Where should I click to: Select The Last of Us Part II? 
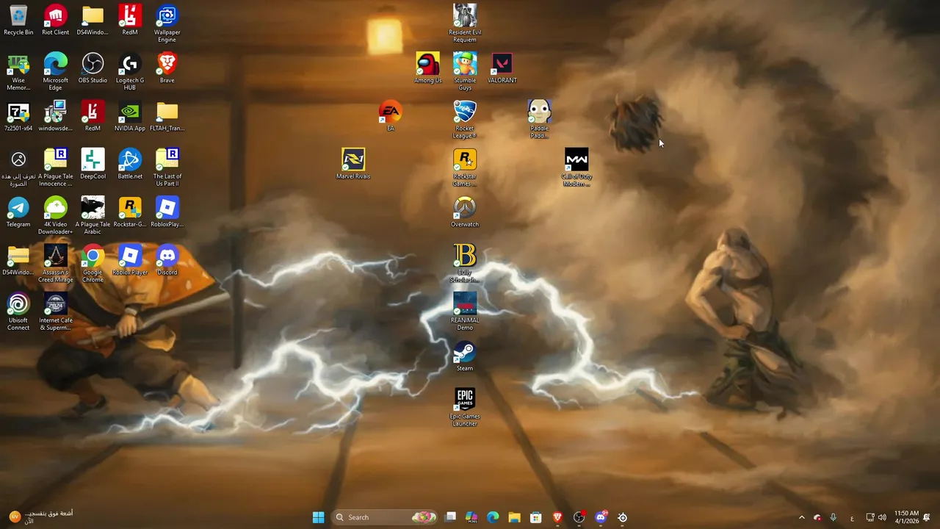[x=167, y=168]
